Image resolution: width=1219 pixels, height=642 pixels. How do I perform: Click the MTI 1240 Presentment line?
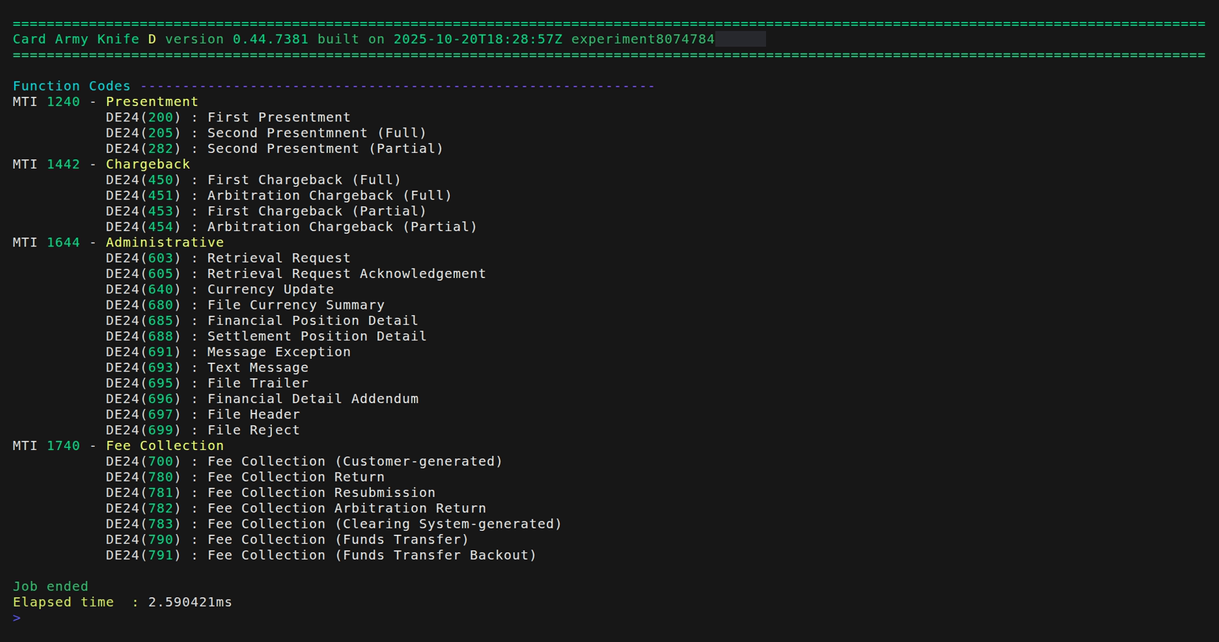(x=105, y=102)
